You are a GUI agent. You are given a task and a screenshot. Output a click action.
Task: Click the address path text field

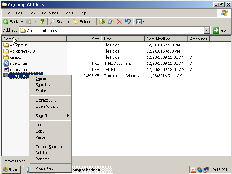point(112,30)
